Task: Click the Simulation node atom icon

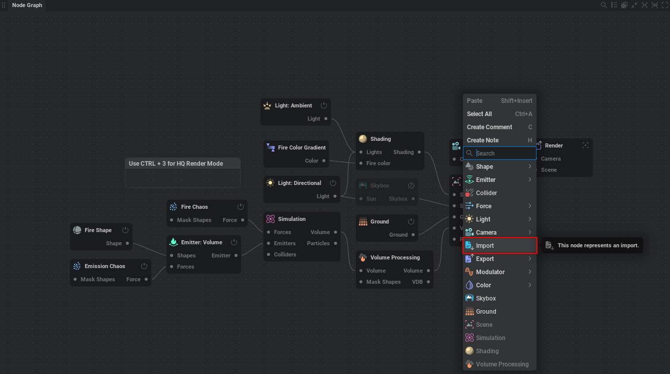Action: [x=271, y=219]
